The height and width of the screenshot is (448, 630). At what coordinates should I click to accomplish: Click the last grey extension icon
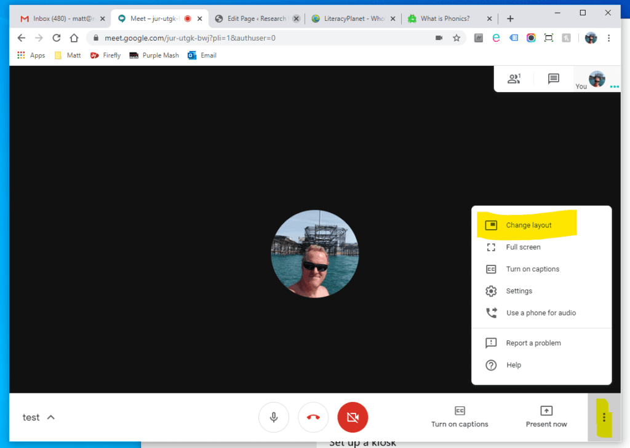point(566,37)
